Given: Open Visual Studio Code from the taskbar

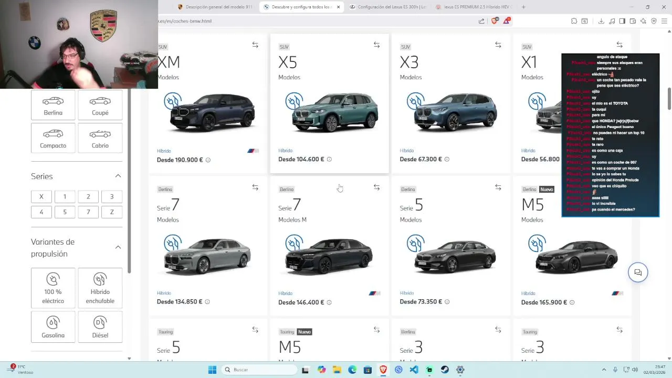Looking at the screenshot, I should point(414,370).
